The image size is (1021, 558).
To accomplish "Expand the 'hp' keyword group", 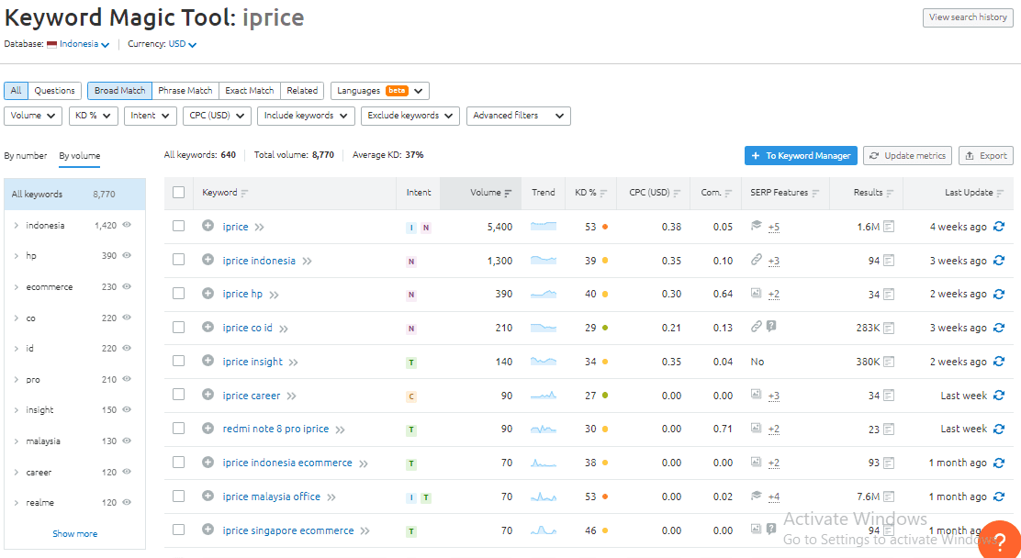I will point(16,256).
